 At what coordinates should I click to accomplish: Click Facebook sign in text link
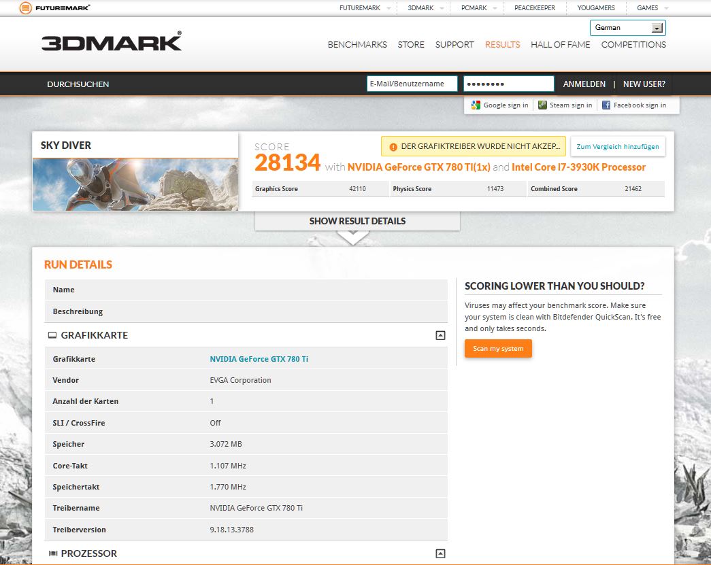pyautogui.click(x=640, y=105)
